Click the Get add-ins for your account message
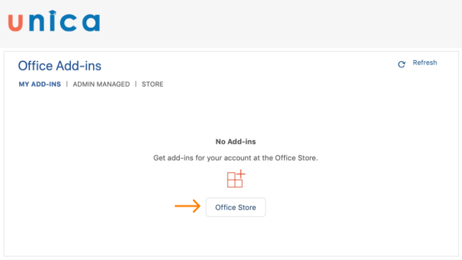462x260 pixels. [236, 158]
